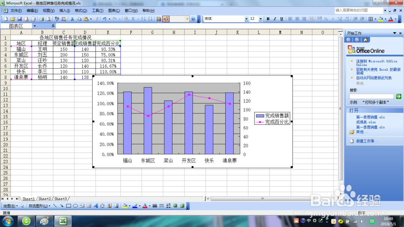Select the Oval drawing tool
The image size is (404, 227).
pos(75,206)
